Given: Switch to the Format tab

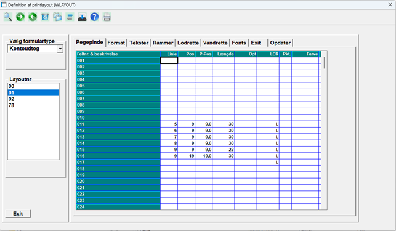Looking at the screenshot, I should (x=116, y=43).
